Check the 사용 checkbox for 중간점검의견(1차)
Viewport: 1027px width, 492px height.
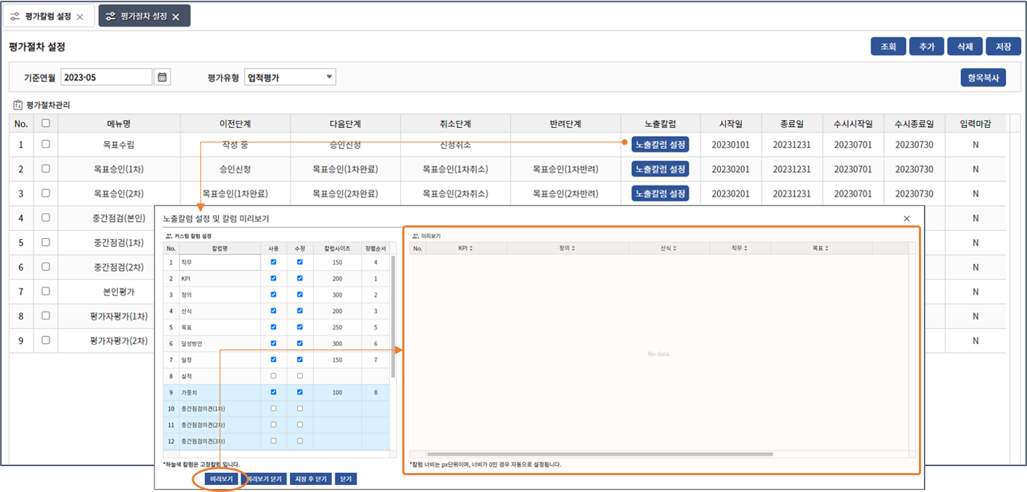click(x=273, y=408)
